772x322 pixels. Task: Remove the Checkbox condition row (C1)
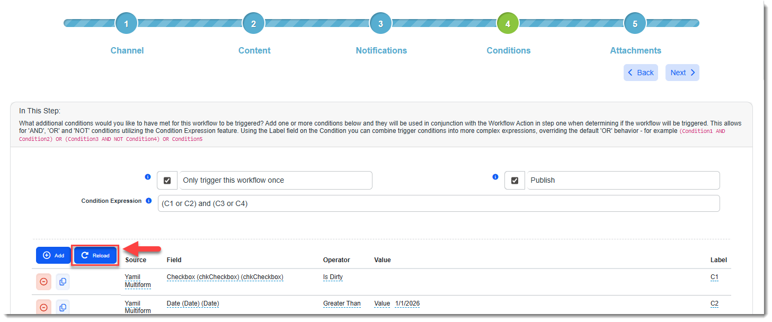coord(44,282)
